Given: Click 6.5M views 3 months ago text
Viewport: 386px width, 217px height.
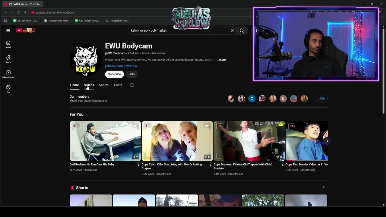Looking at the screenshot, I should (156, 174).
